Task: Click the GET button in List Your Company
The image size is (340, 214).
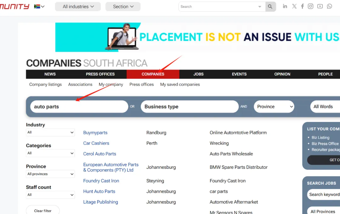Action: 324,160
